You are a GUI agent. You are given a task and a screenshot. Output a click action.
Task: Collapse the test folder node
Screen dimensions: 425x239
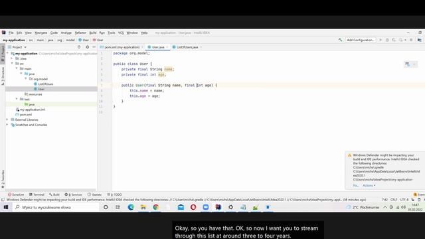click(17, 99)
